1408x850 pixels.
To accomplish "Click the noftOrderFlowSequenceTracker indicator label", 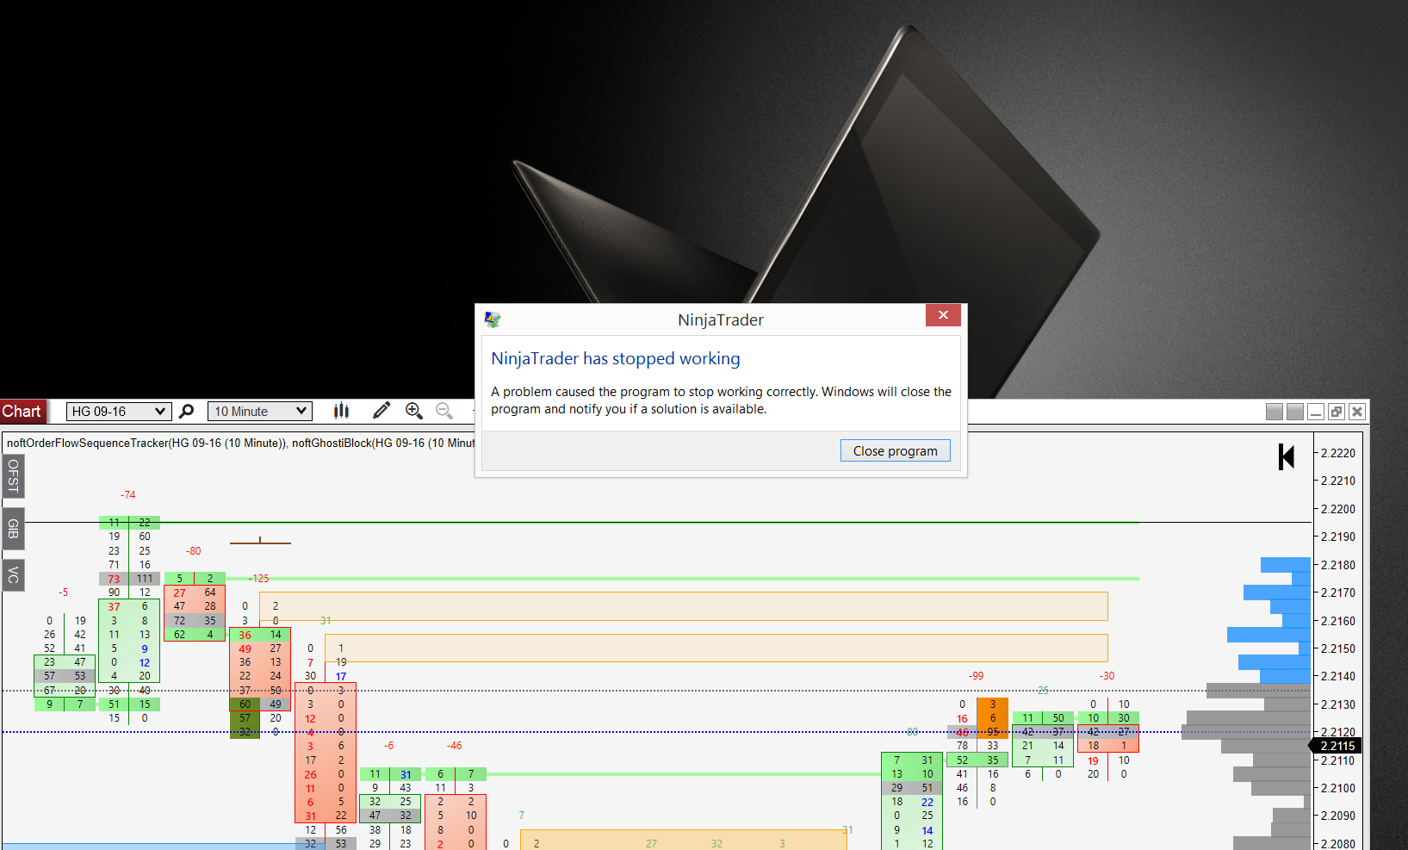I will [146, 443].
